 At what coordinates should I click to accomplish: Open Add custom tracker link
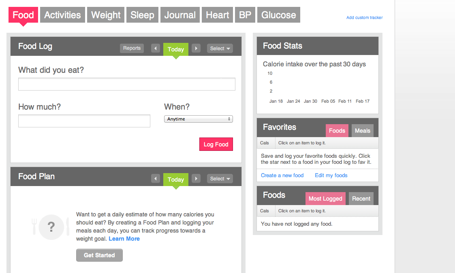click(365, 18)
